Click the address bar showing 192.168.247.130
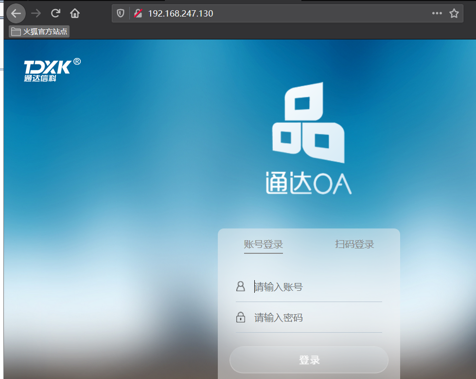The width and height of the screenshot is (476, 379). click(287, 13)
